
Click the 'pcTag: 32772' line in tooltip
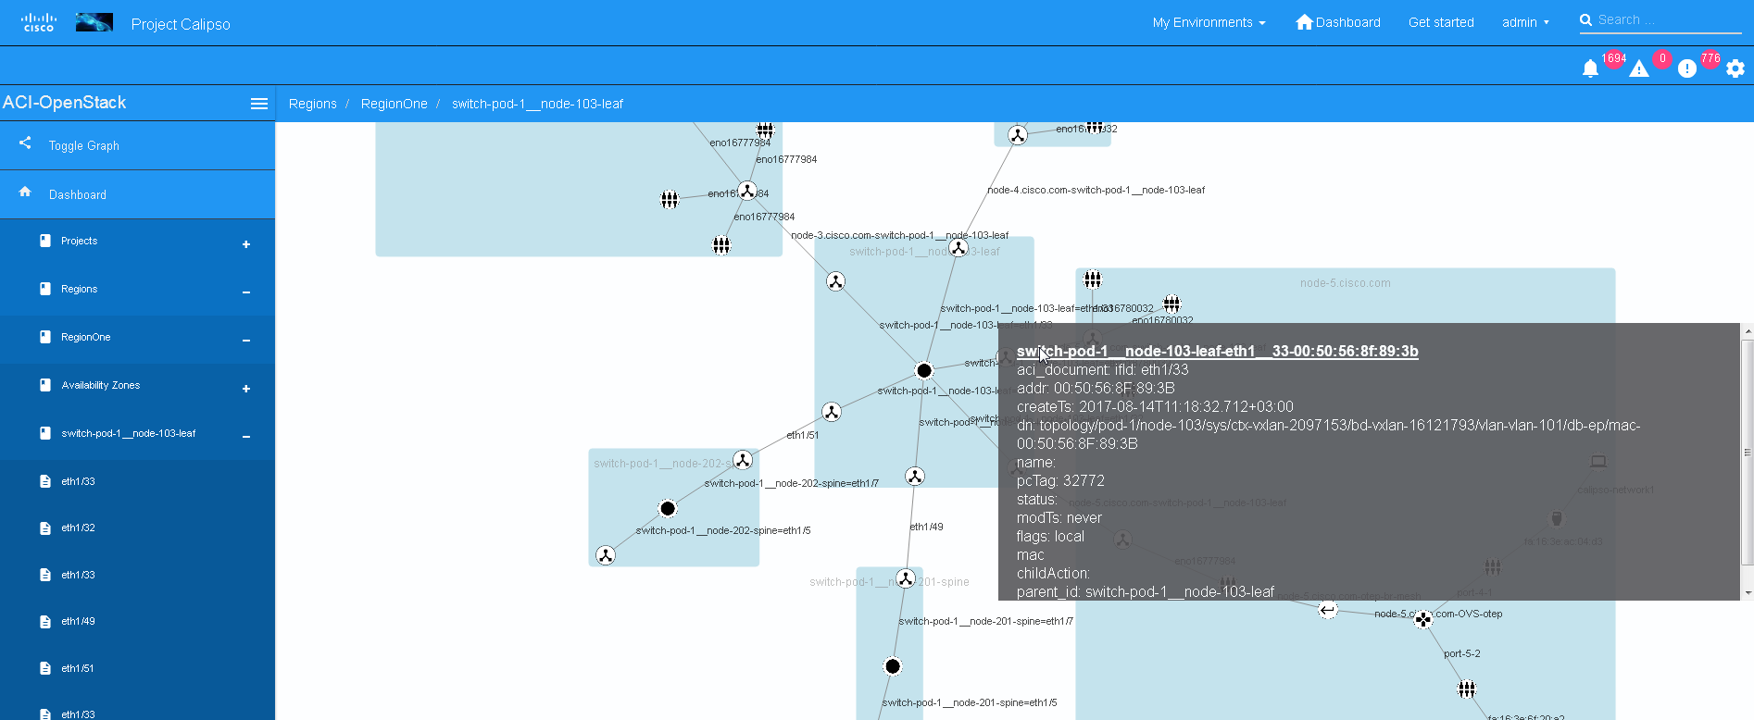[x=1060, y=481]
